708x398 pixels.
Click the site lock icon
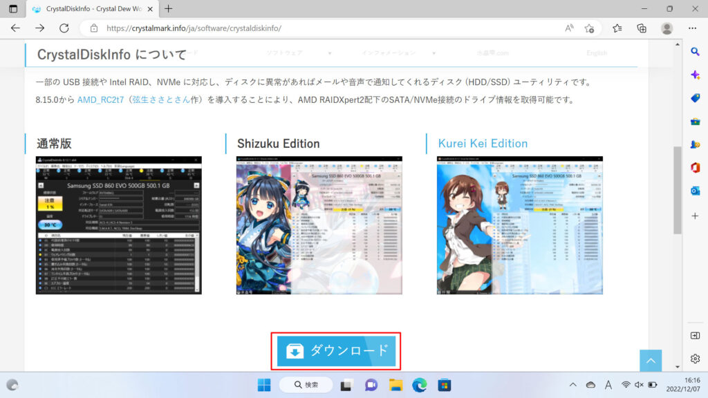(x=94, y=28)
